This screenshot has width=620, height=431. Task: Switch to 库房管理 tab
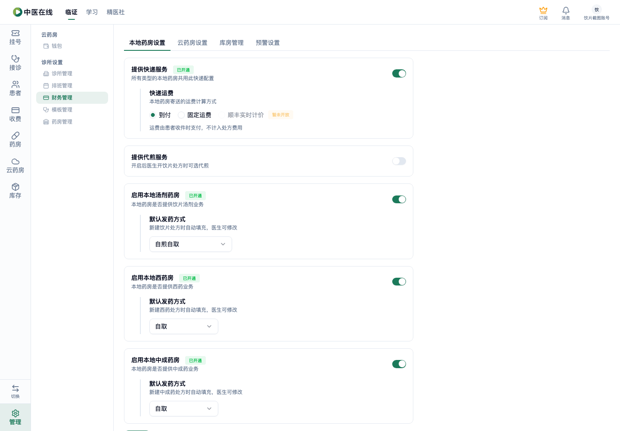coord(232,43)
